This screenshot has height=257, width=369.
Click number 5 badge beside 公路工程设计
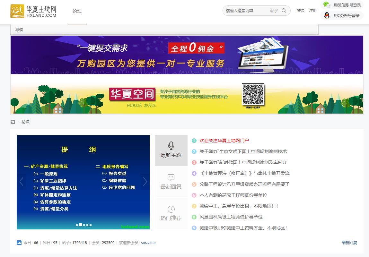point(194,184)
